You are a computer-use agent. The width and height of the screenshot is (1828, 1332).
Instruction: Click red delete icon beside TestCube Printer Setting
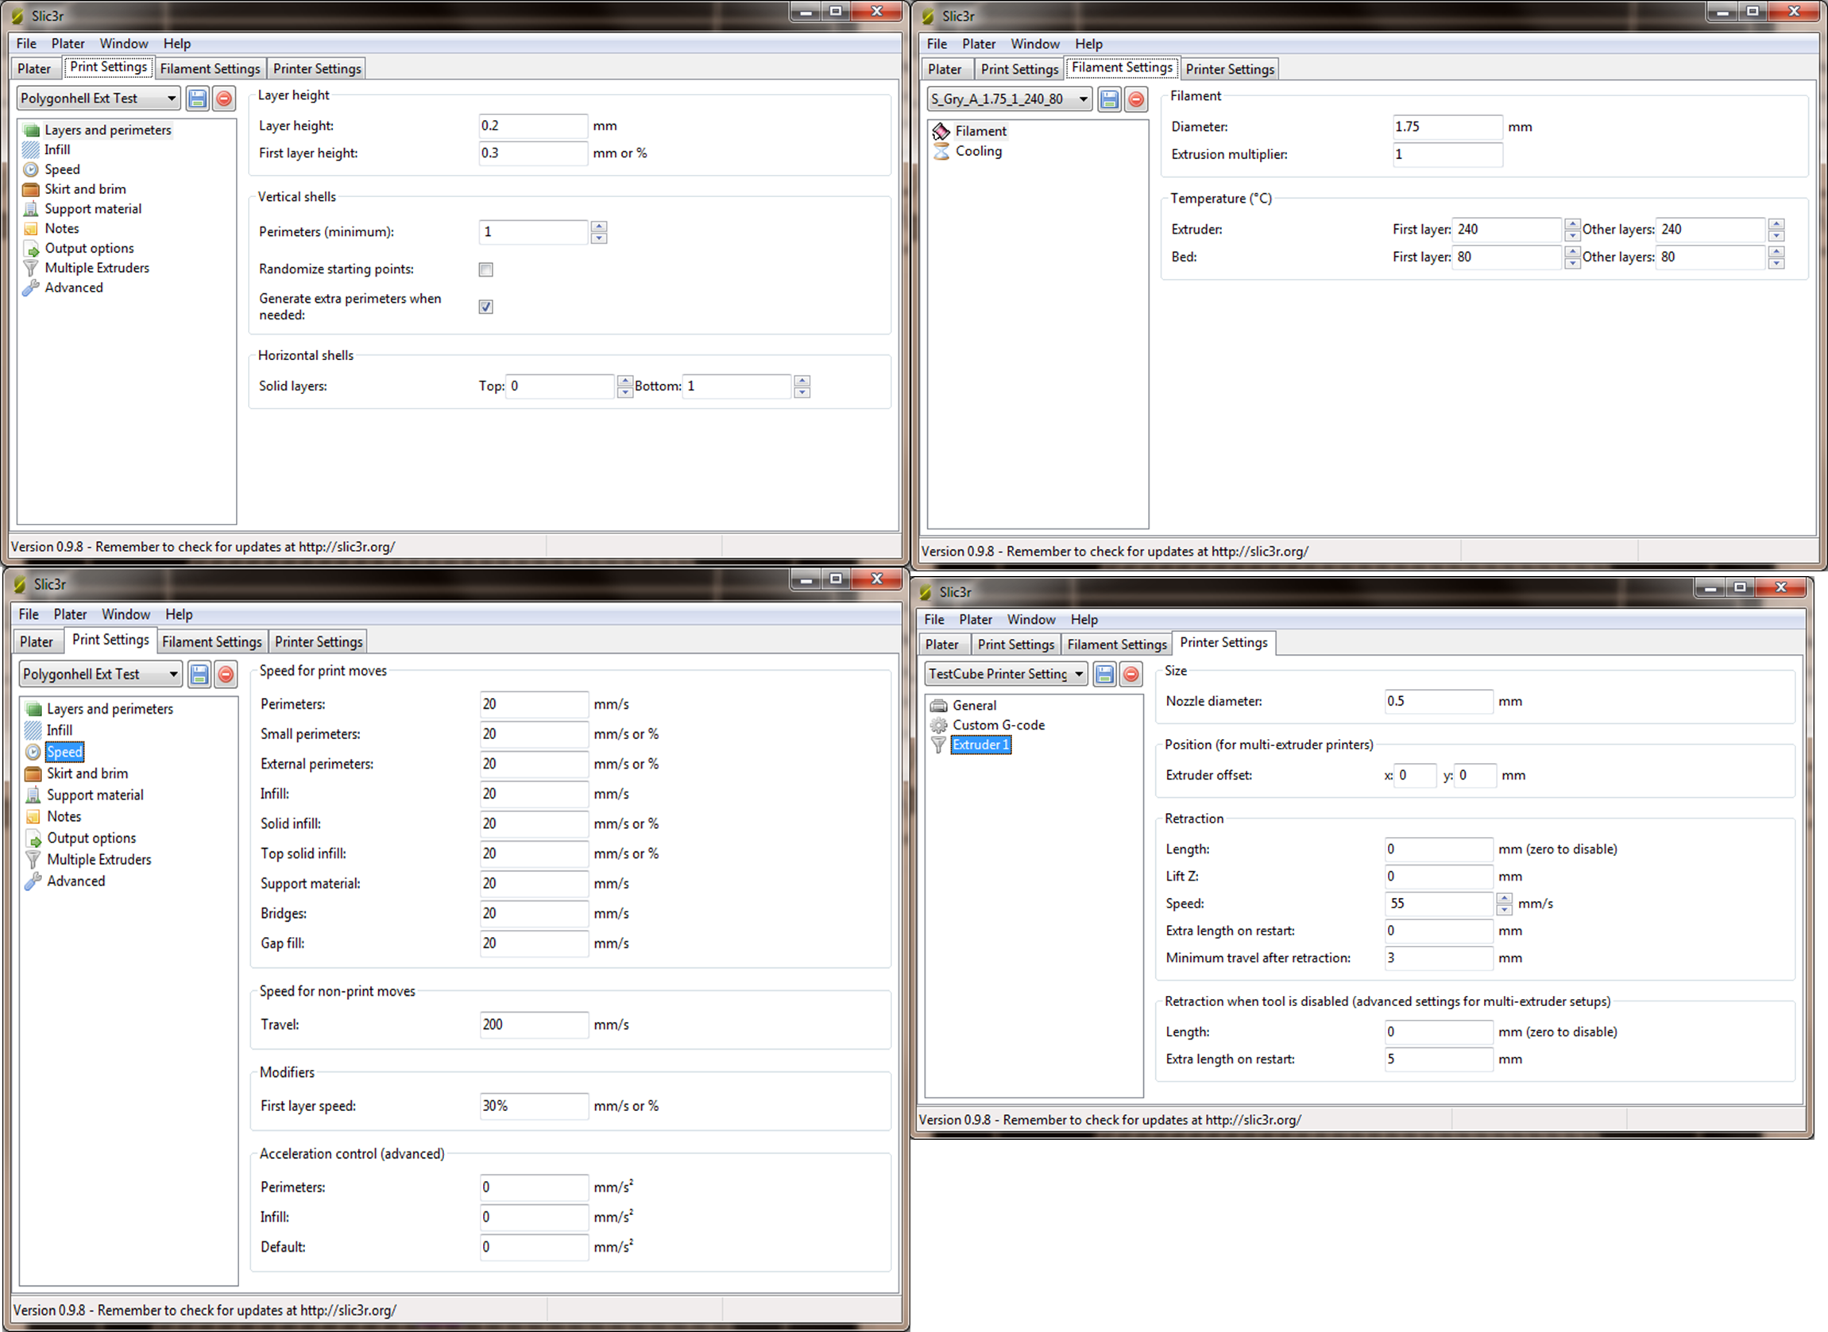tap(1131, 674)
